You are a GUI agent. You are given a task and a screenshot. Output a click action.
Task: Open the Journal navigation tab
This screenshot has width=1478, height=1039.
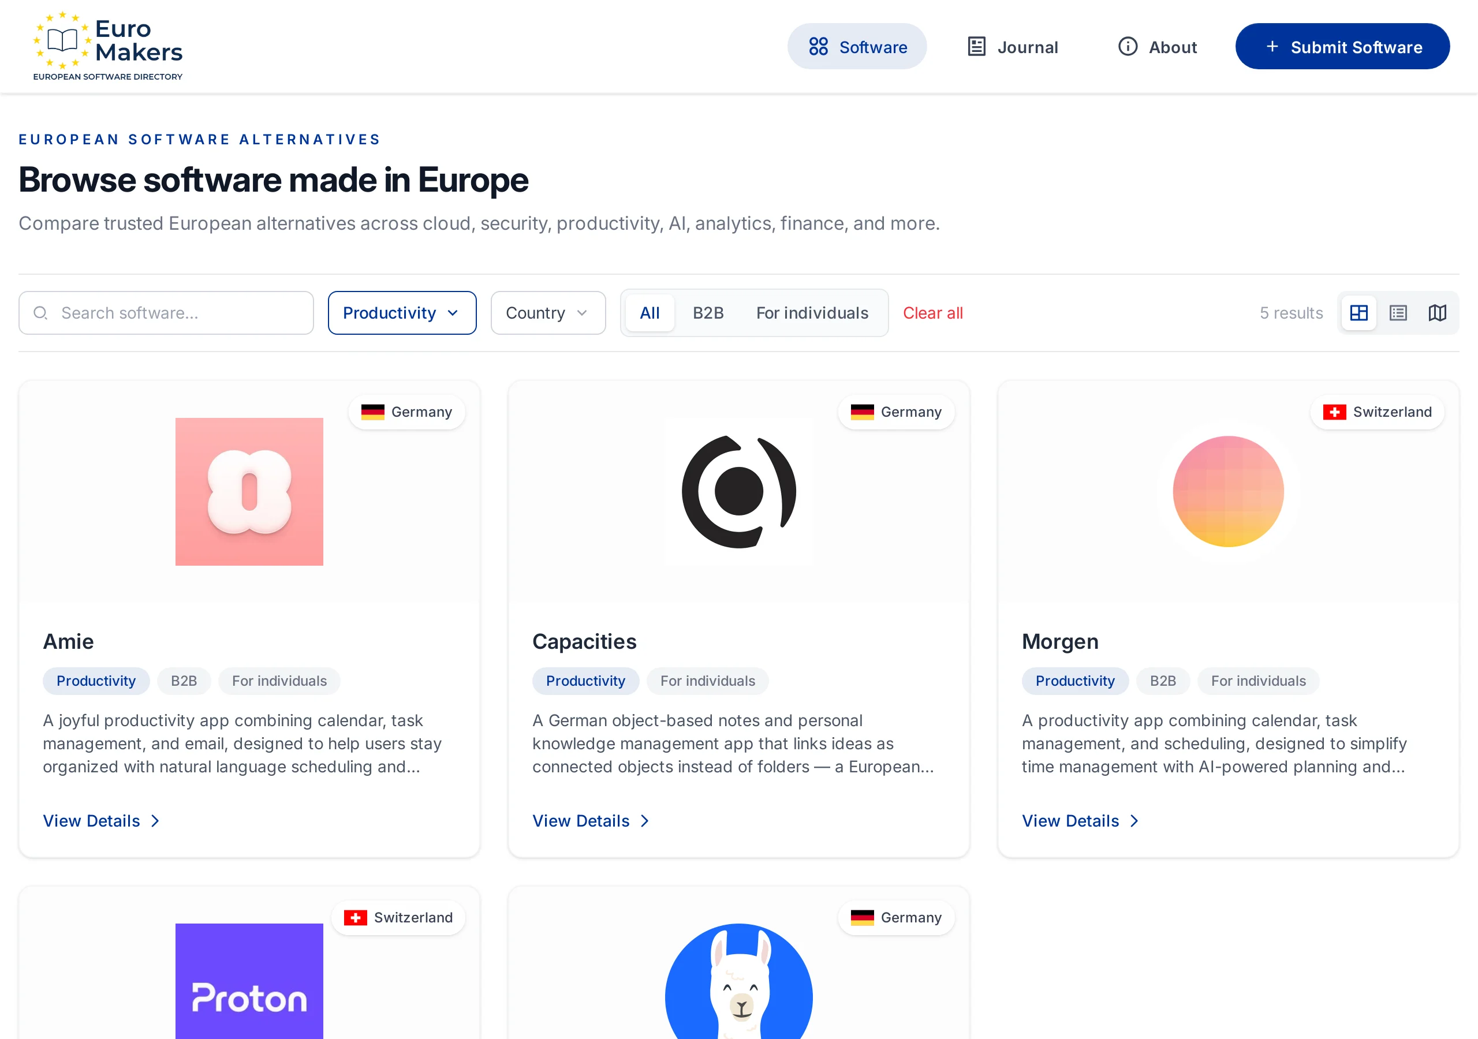[x=1013, y=46]
